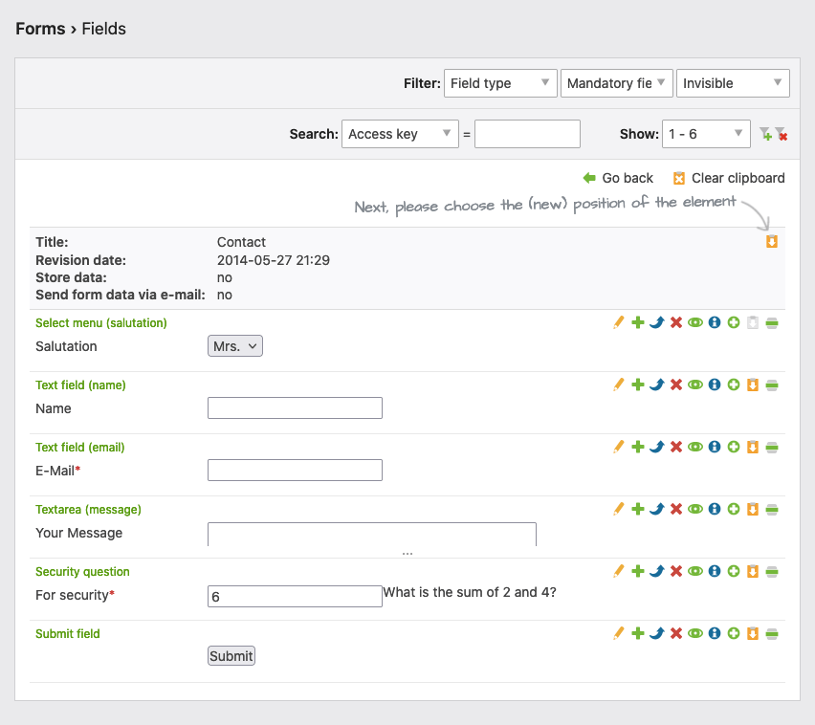
Task: Toggle visibility of Textarea (message)
Action: point(695,509)
